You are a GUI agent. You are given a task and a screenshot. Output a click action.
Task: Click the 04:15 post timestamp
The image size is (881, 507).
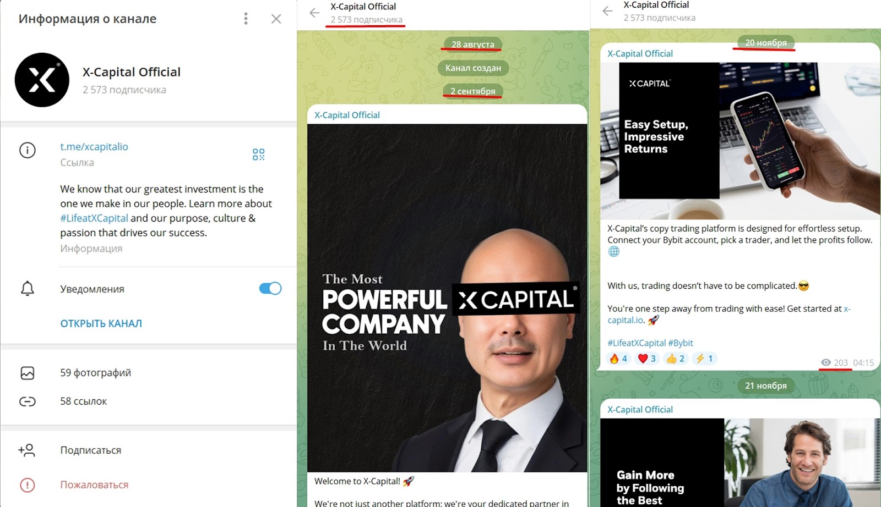(863, 362)
